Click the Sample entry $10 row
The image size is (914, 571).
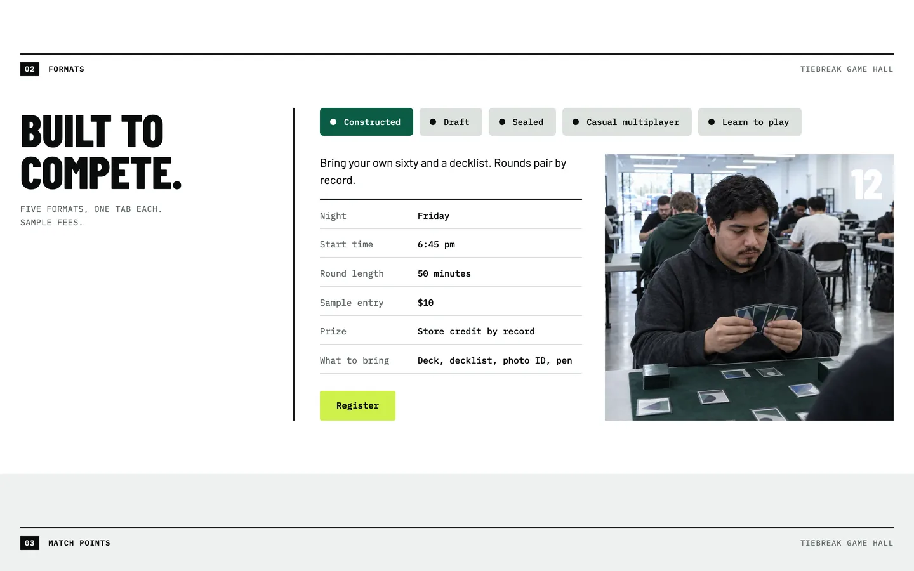pos(451,303)
